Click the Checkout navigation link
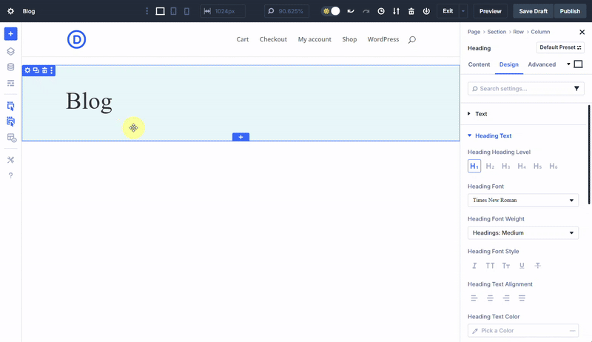 click(x=273, y=39)
